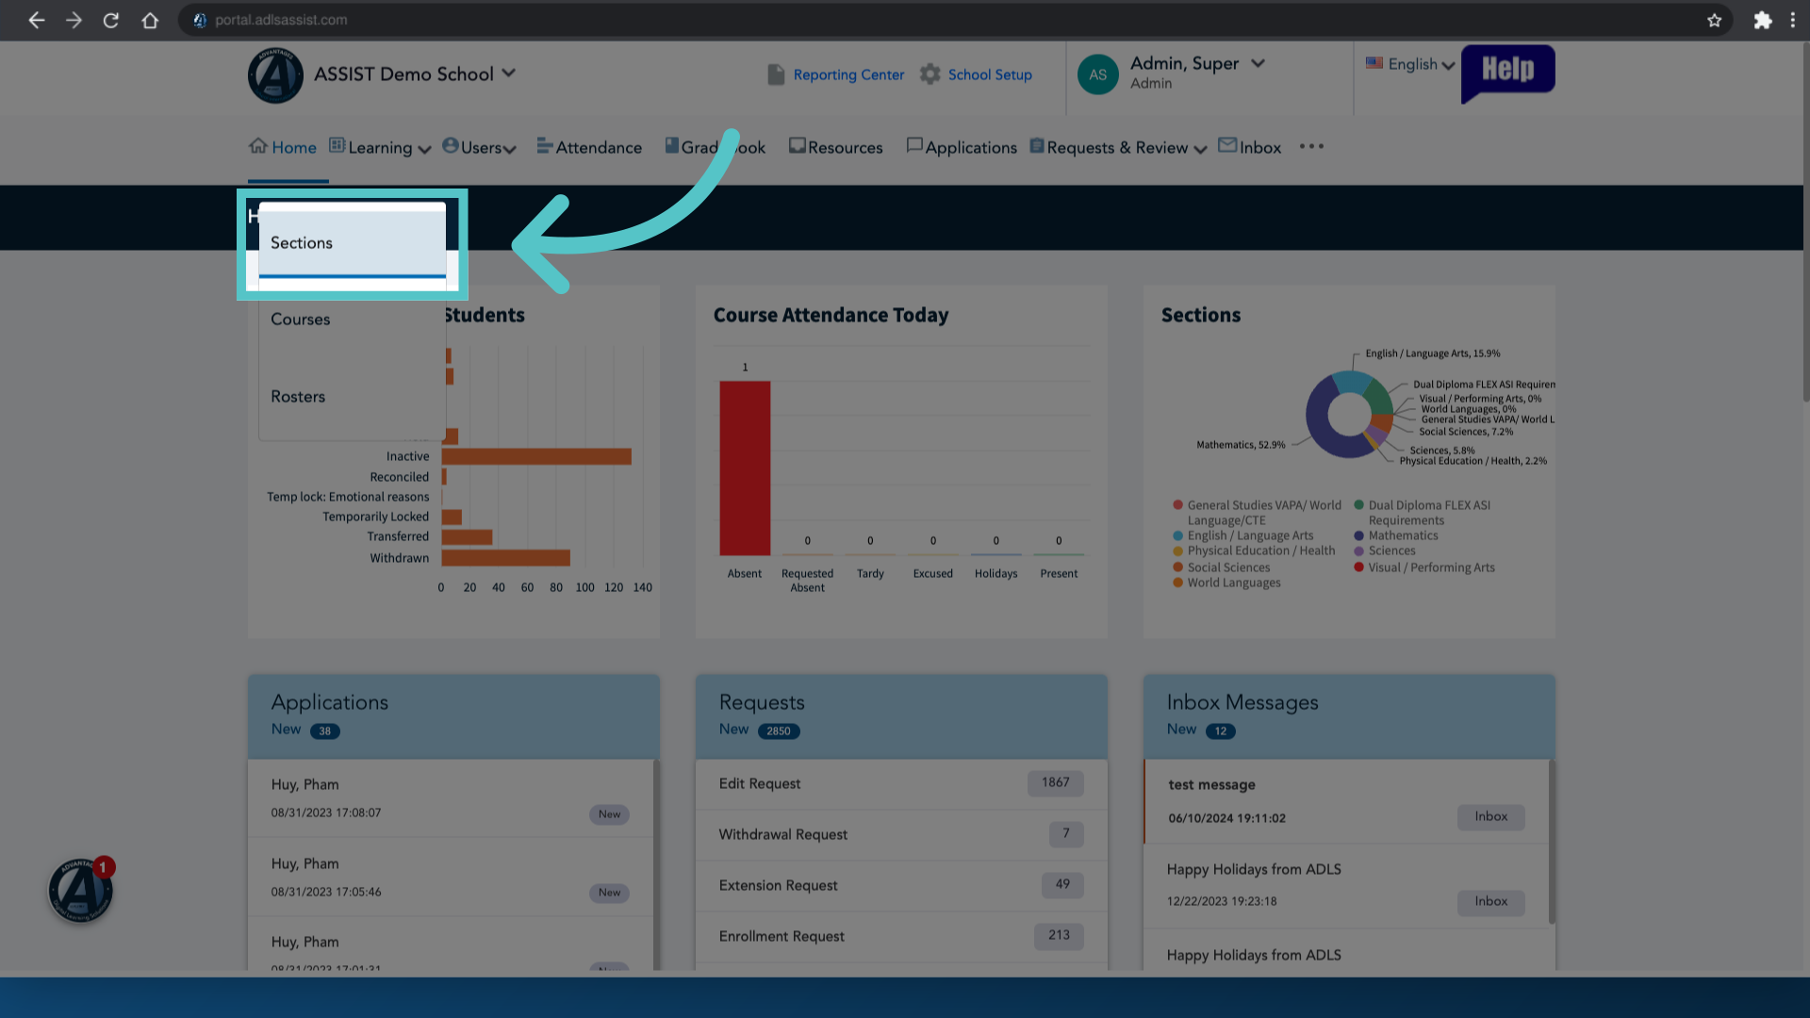Click the AS user avatar circle

[x=1098, y=74]
